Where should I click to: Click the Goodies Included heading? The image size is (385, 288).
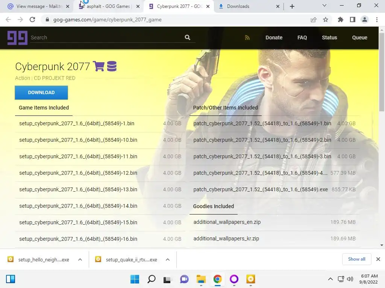[214, 206]
